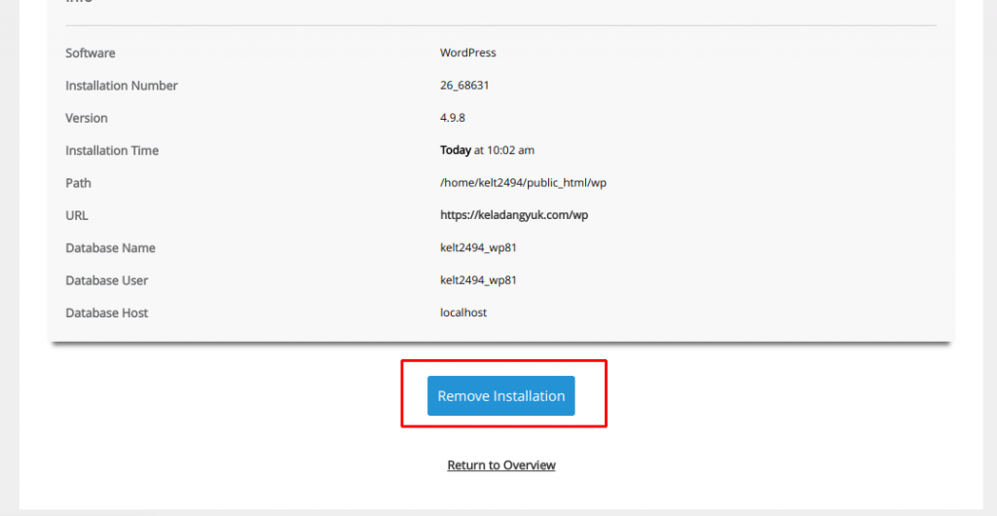Click the Installation Time label
Screen dimensions: 997x516
click(x=112, y=151)
